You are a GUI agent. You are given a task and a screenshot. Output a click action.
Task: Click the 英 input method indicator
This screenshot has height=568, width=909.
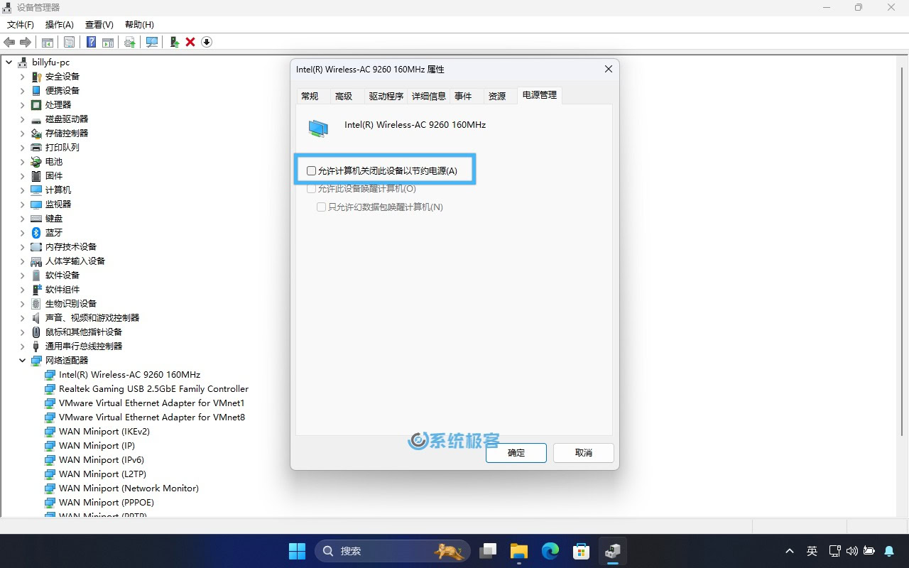(x=812, y=551)
